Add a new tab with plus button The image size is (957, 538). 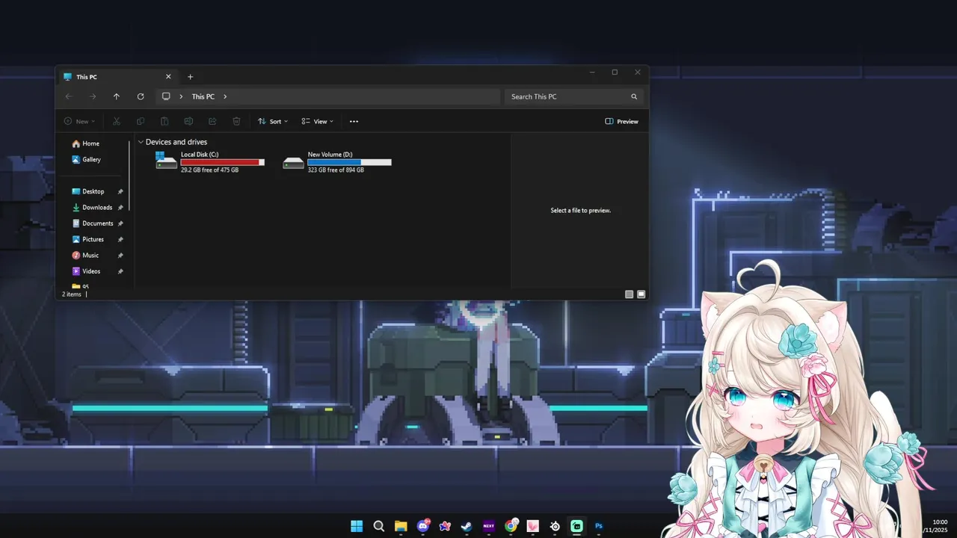190,77
